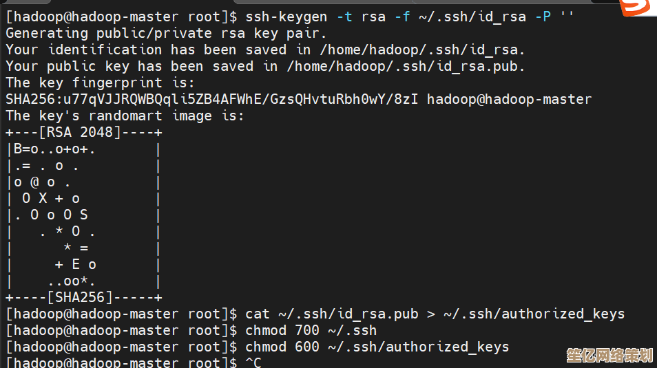Click the "+ E o" row of randomart
Viewport: 657px width, 368px height.
tap(76, 264)
